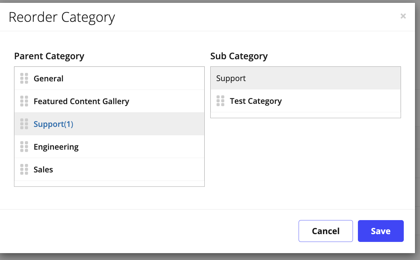Click the Parent Category heading
This screenshot has width=420, height=260.
pos(49,56)
